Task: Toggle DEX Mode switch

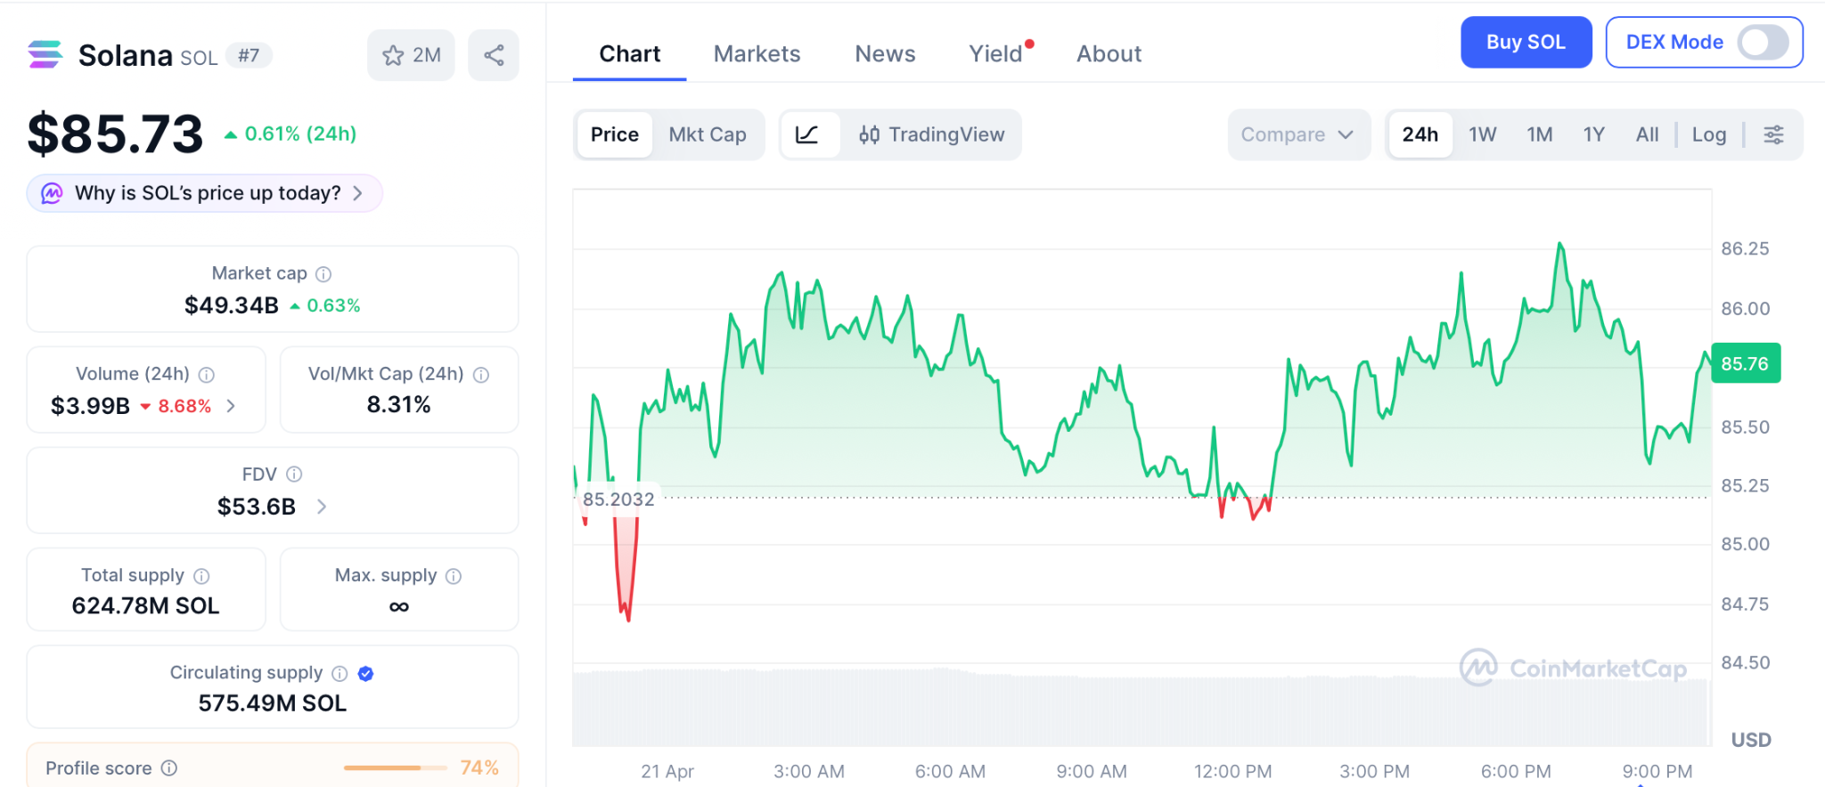Action: pos(1763,42)
